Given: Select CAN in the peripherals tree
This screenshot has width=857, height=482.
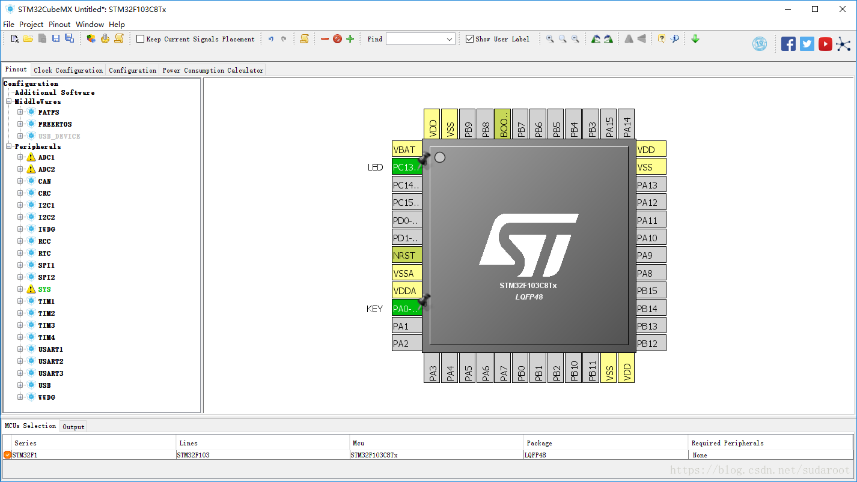Looking at the screenshot, I should 44,181.
